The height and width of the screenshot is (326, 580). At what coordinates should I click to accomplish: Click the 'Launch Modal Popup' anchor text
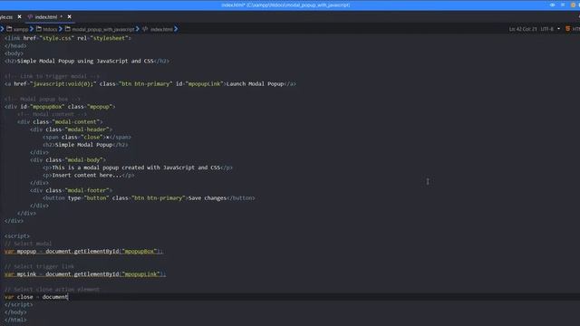[x=255, y=84]
